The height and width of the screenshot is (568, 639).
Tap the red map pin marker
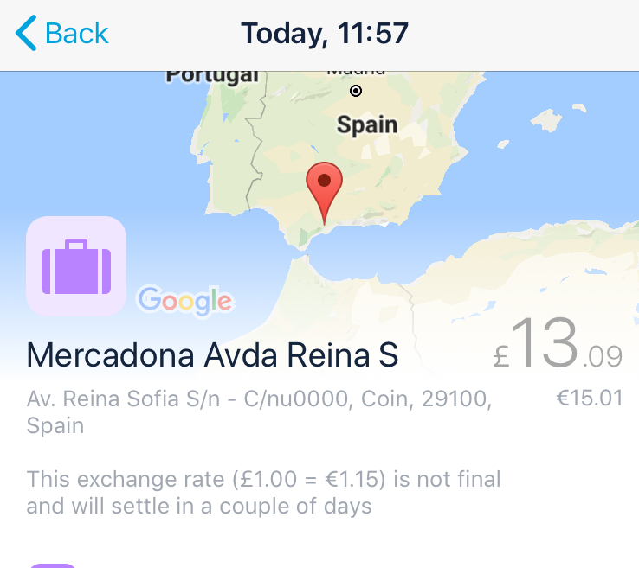tap(324, 193)
